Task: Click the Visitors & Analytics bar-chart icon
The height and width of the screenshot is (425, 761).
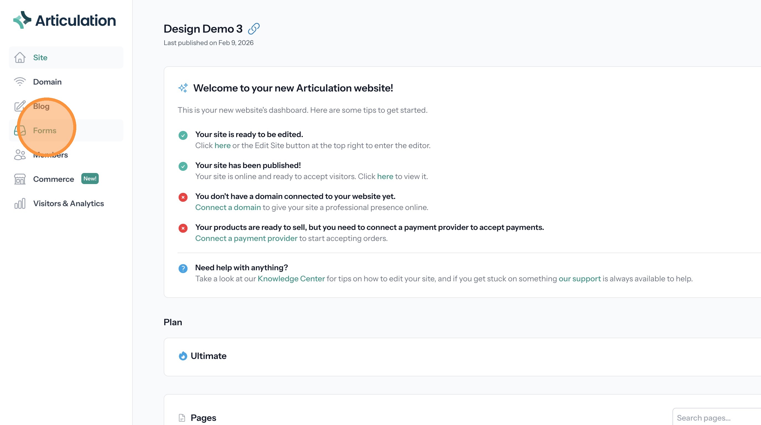Action: pyautogui.click(x=20, y=204)
